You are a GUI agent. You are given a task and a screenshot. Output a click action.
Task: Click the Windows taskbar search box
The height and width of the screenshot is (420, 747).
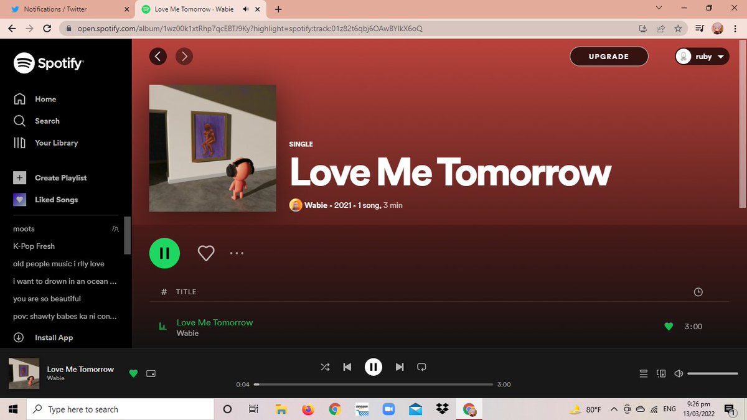tap(120, 409)
